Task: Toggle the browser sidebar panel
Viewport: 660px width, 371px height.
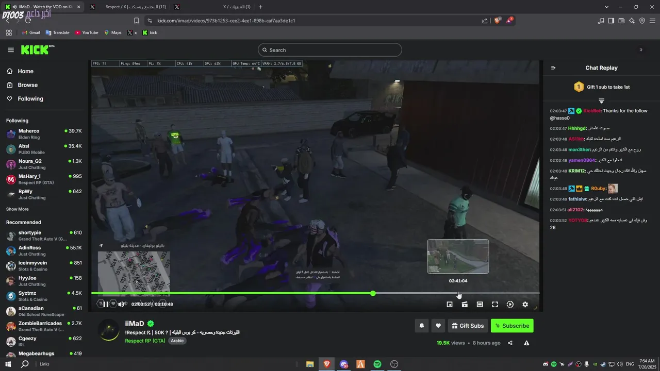Action: [x=611, y=21]
